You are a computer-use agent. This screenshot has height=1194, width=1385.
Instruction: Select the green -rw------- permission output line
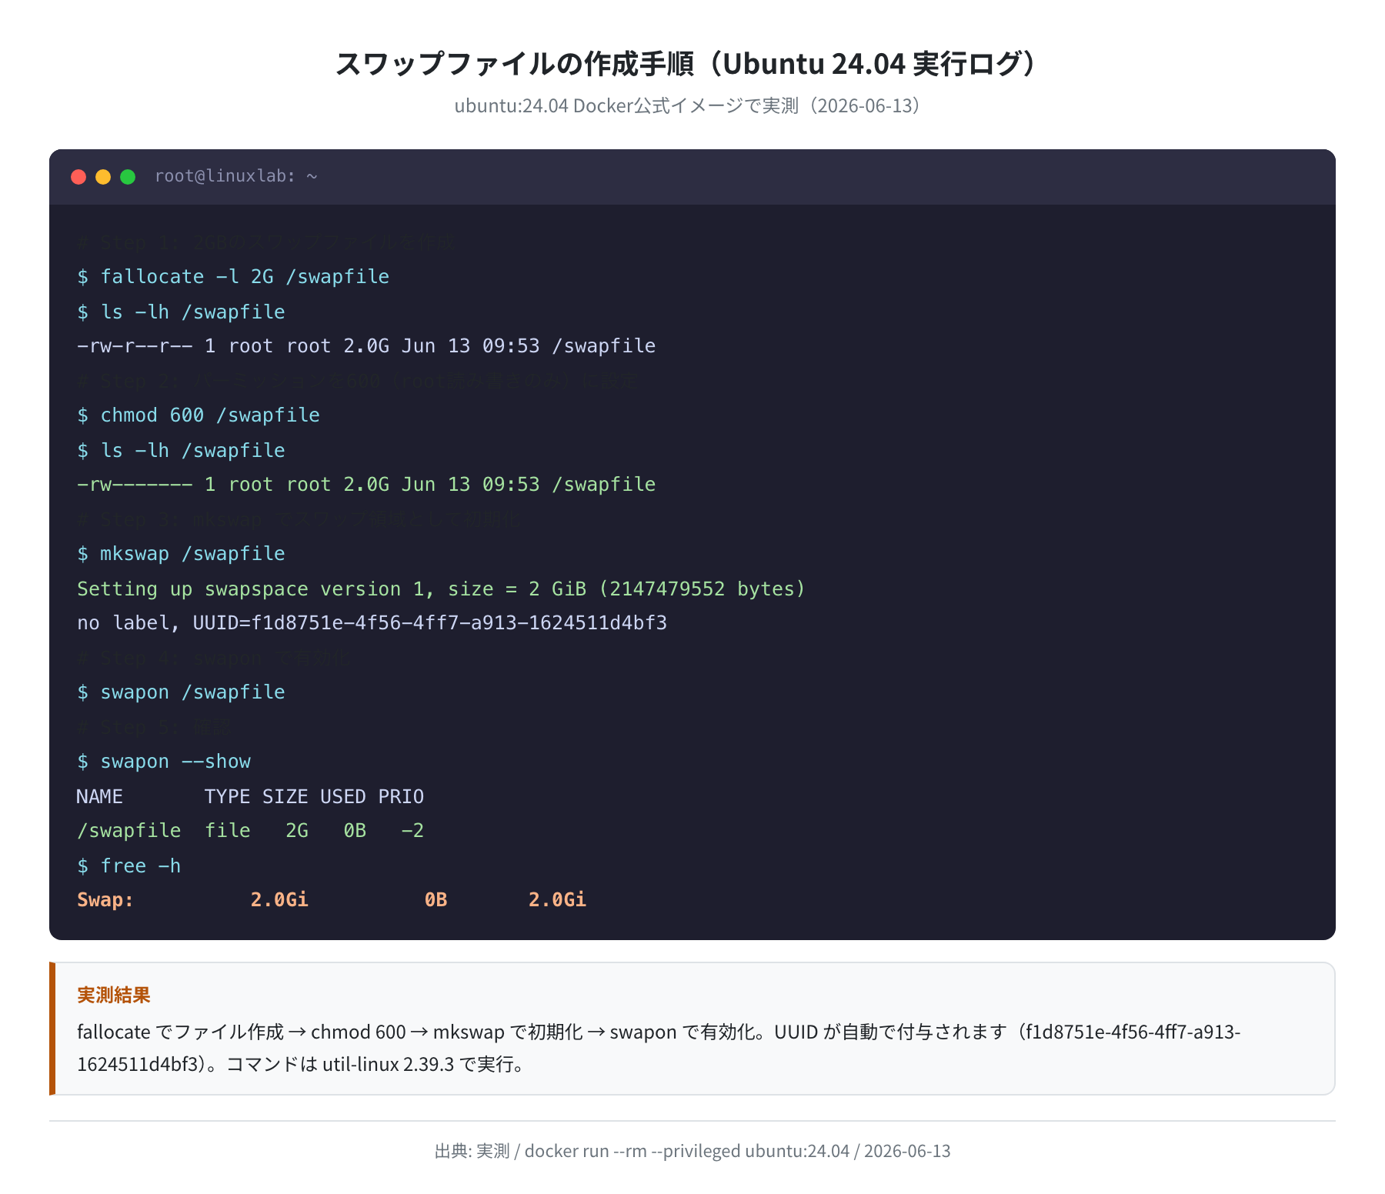[366, 485]
